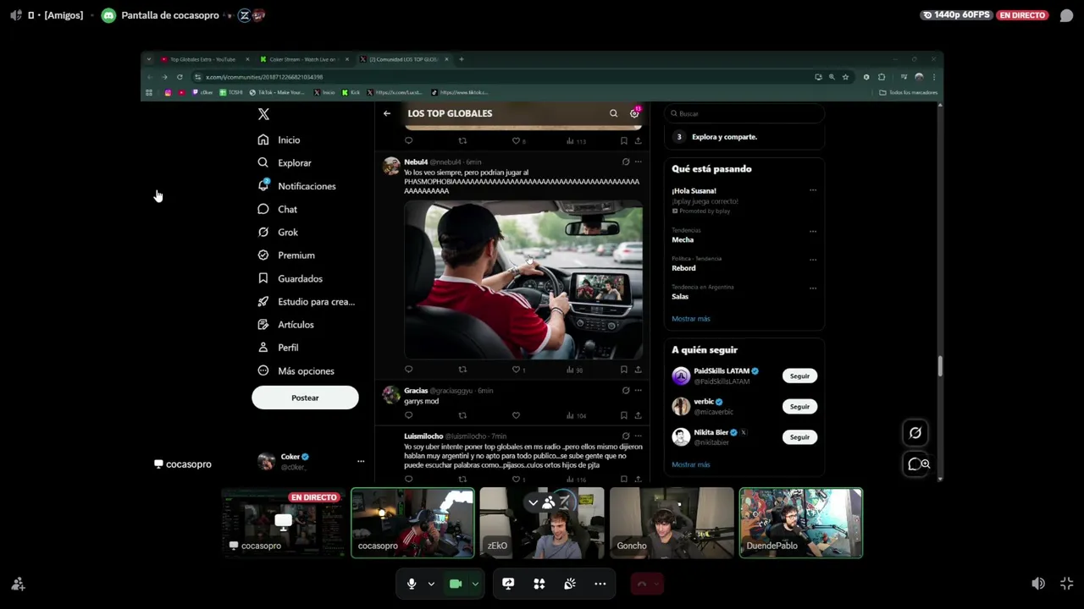Turn off the green camera button
Viewport: 1084px width, 609px height.
[x=456, y=584]
